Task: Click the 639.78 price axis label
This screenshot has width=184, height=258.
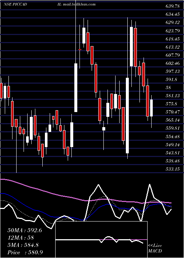Action: [x=173, y=6]
